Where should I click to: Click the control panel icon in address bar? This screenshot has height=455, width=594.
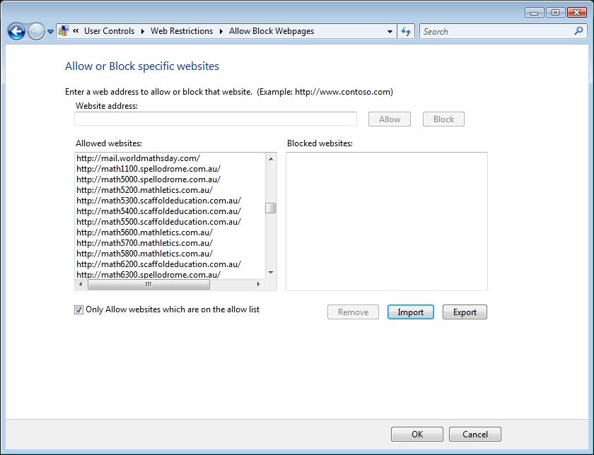coord(64,31)
